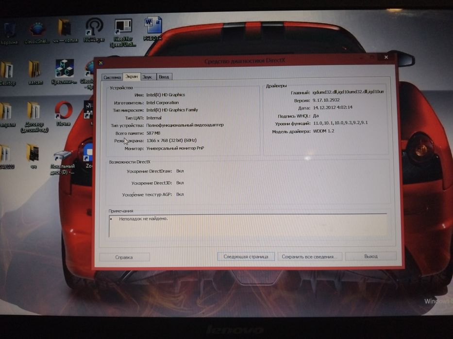Open the 'ватсап' folder on the desktop
Screen dimensions: 453x339
pyautogui.click(x=35, y=72)
